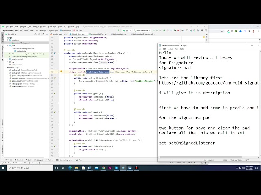Select AndroidManifest.xml in the project tree
The image size is (261, 195).
[20, 43]
